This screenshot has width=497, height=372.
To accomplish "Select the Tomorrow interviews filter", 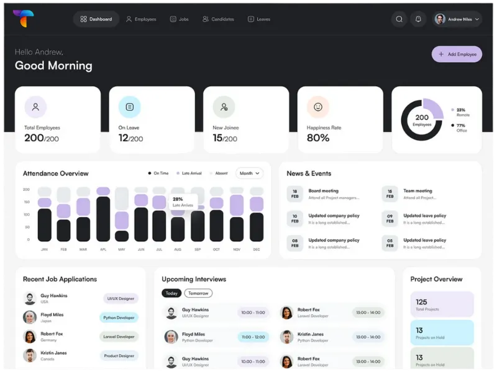I will (x=198, y=293).
